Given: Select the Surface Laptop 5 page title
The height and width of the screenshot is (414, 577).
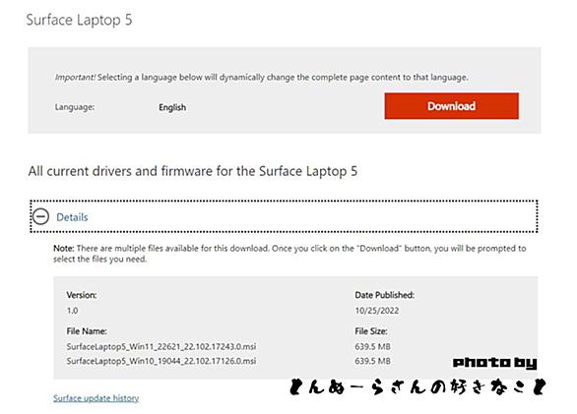Looking at the screenshot, I should (79, 20).
